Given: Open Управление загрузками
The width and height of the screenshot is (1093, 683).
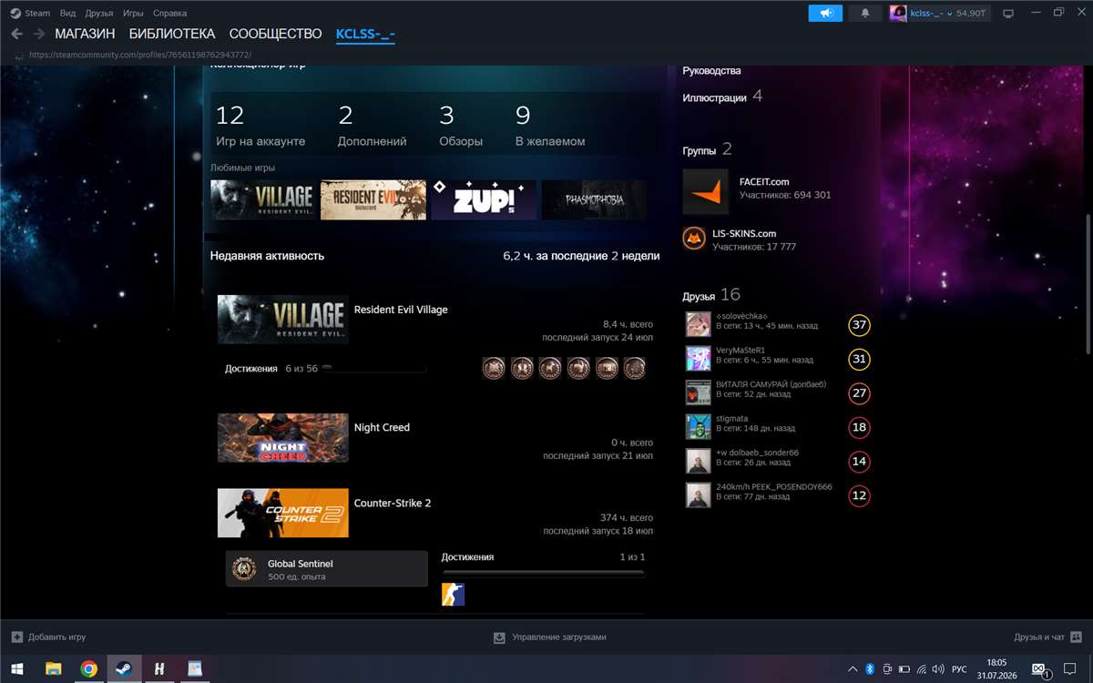Looking at the screenshot, I should (549, 637).
